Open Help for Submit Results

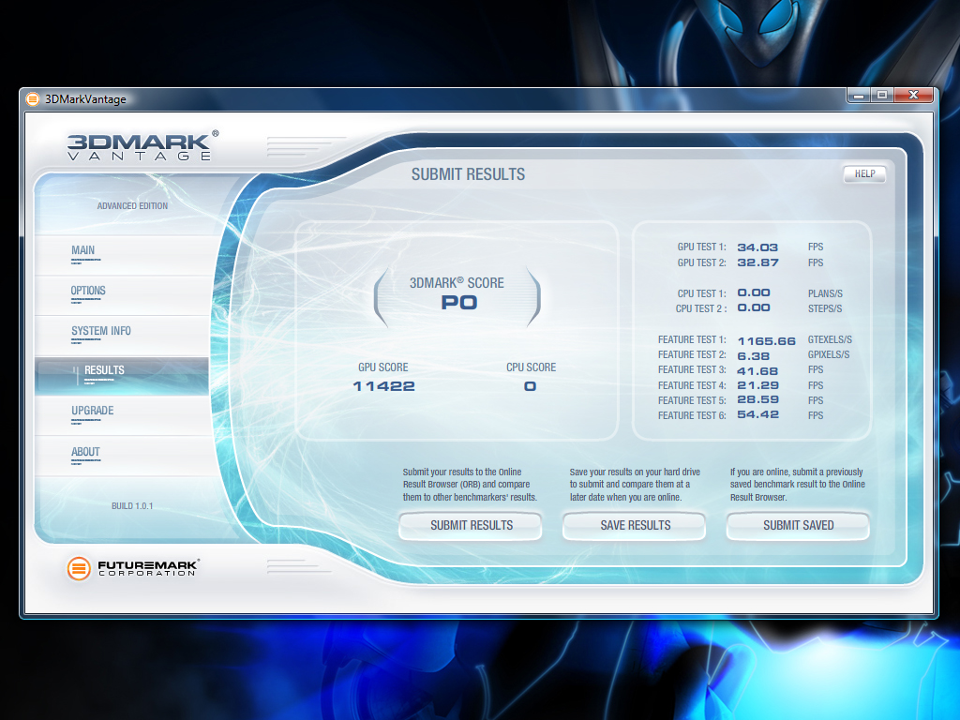click(x=864, y=173)
